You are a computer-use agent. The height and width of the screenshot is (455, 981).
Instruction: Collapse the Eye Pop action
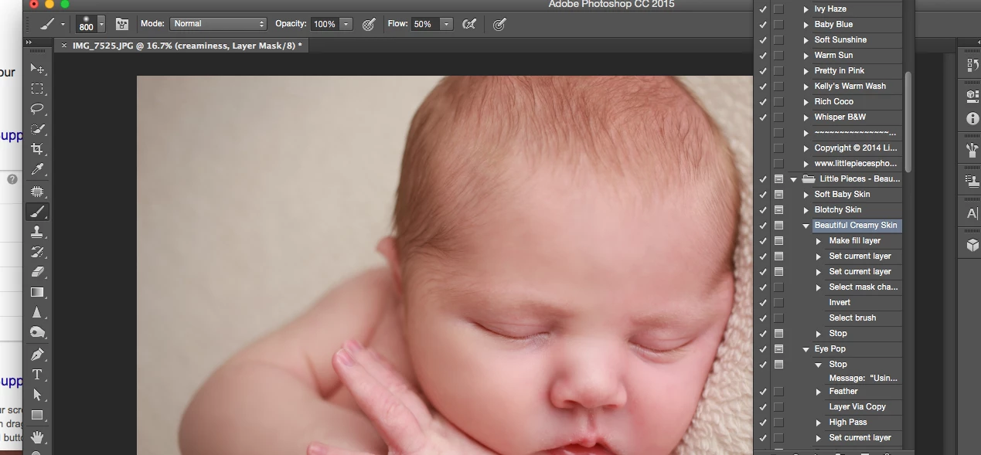click(x=806, y=349)
